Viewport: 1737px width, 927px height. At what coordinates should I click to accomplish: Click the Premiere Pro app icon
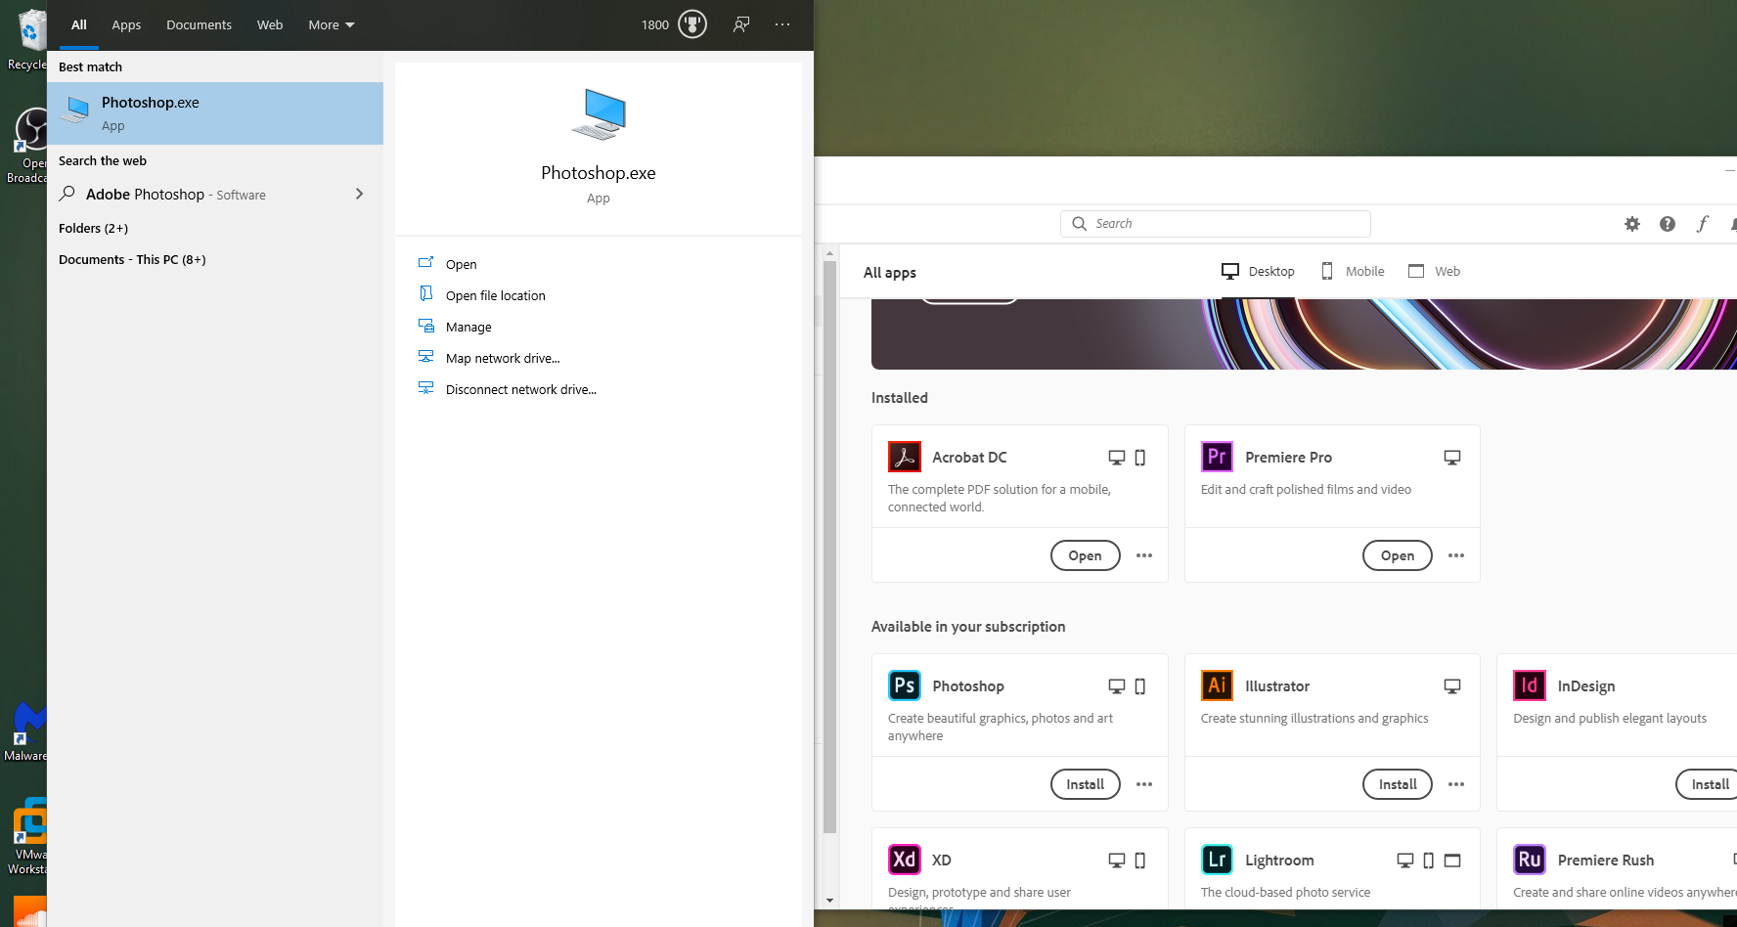coord(1217,457)
